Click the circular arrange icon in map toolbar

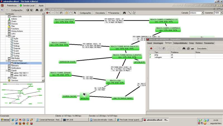tap(134, 13)
